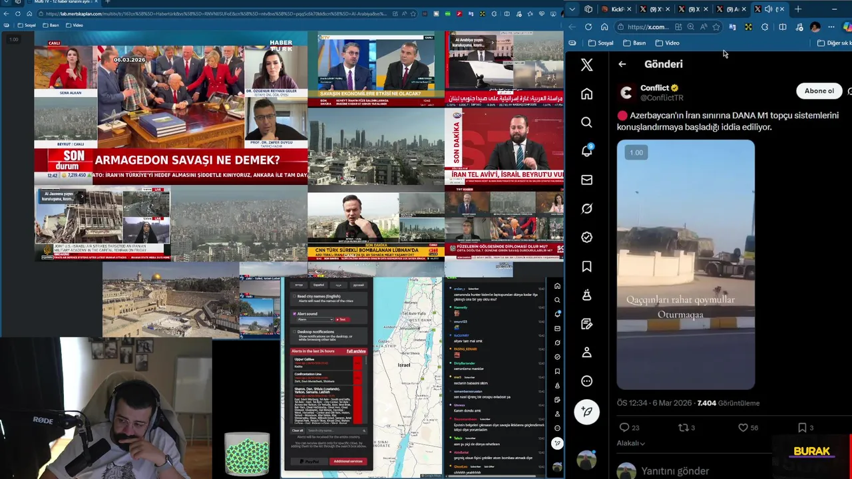Image resolution: width=852 pixels, height=479 pixels.
Task: Open the tab list chevron in right browser
Action: click(x=572, y=9)
